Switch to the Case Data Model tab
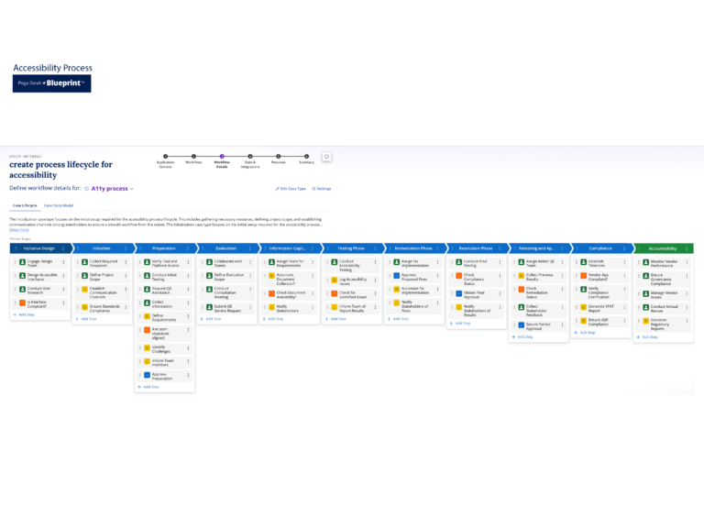This screenshot has height=517, width=704. point(59,205)
